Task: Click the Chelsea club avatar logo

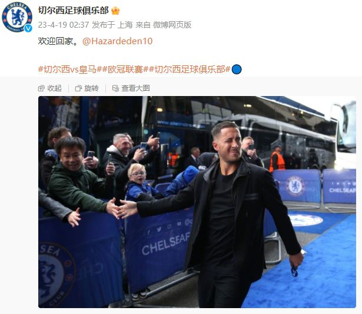Action: tap(17, 17)
